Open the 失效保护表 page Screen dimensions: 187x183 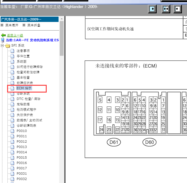25,115
